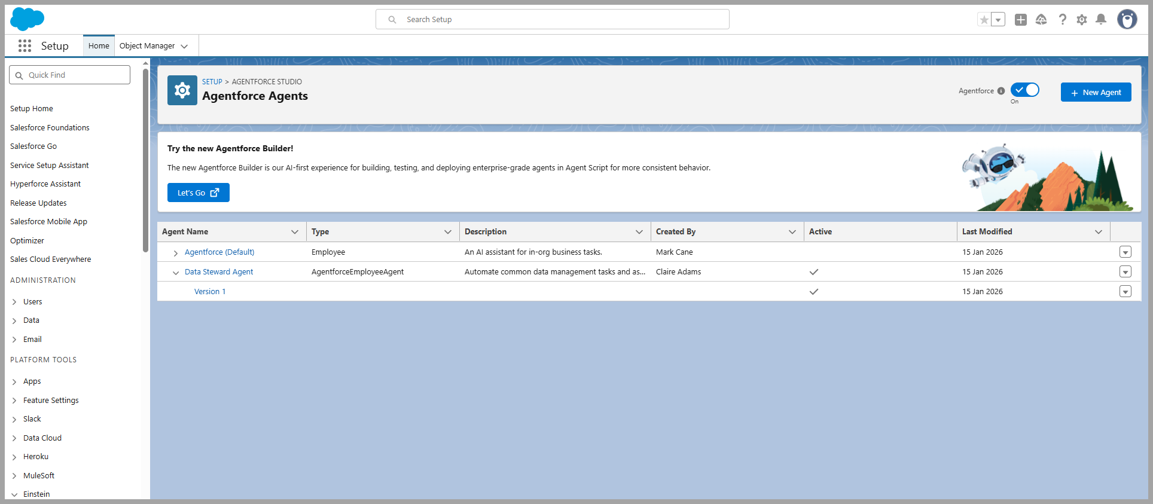Open row actions for Agentforce (Default)
The width and height of the screenshot is (1153, 504).
pos(1125,252)
